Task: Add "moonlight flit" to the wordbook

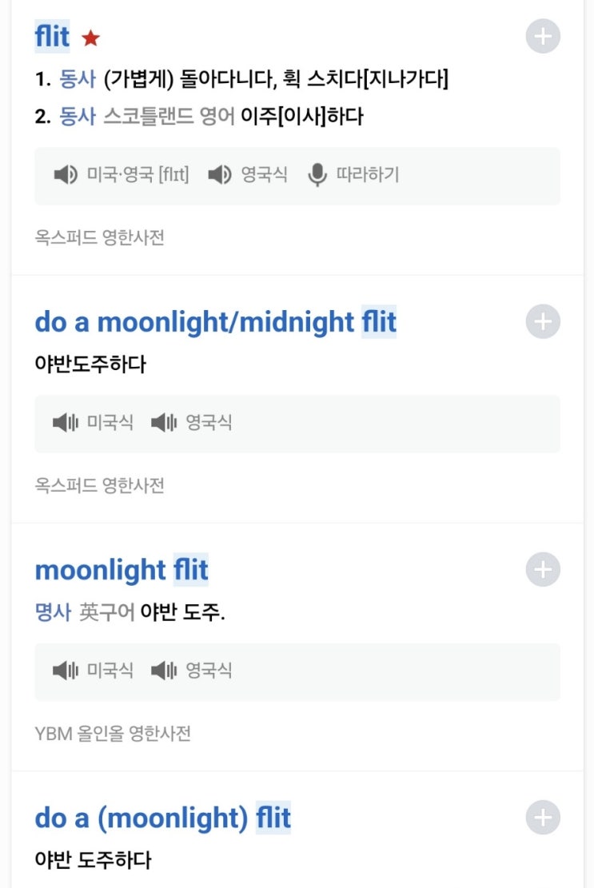Action: pyautogui.click(x=543, y=570)
